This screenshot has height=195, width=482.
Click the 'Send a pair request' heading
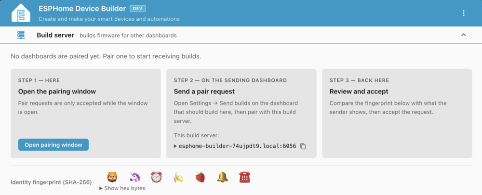(204, 91)
